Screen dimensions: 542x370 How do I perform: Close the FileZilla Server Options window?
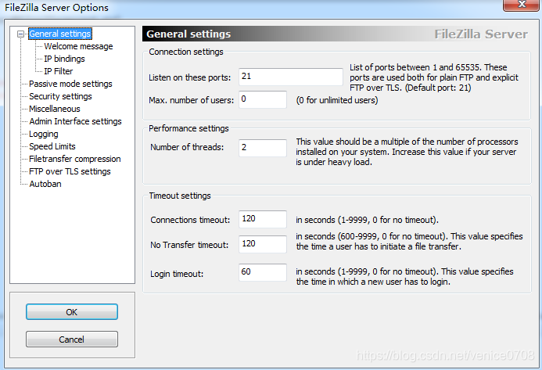click(x=522, y=5)
